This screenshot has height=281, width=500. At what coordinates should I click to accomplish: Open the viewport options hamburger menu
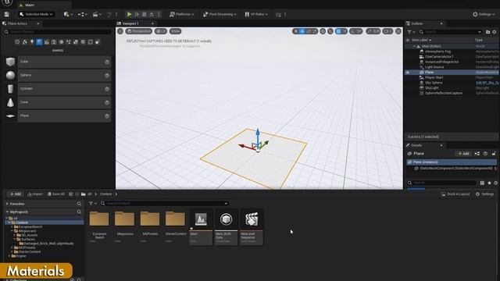120,31
